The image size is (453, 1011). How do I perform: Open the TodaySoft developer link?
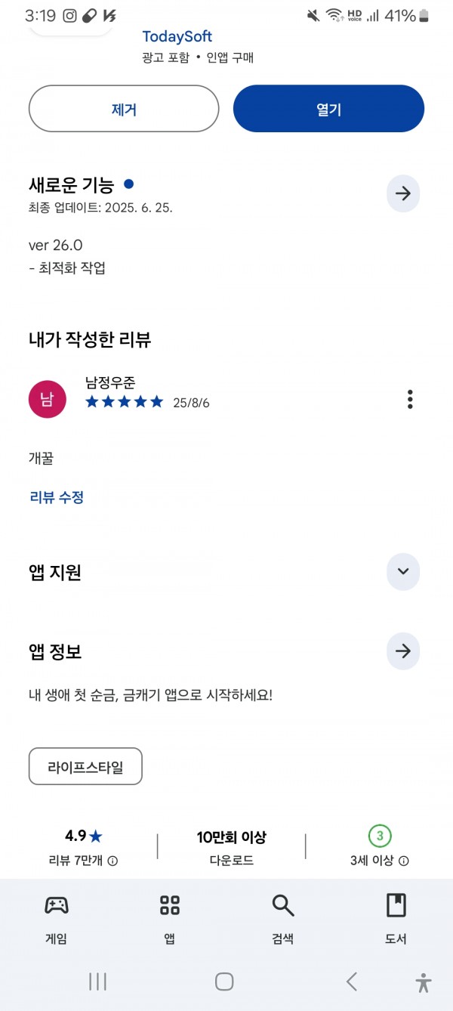click(x=177, y=36)
